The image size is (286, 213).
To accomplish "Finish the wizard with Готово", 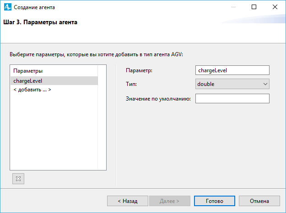I will pyautogui.click(x=215, y=201).
